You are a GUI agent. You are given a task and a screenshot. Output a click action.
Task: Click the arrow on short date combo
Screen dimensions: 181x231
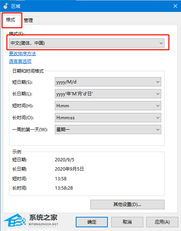click(158, 82)
